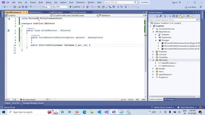The height and width of the screenshot is (115, 205).
Task: Open the Build menu
Action: 41,2
